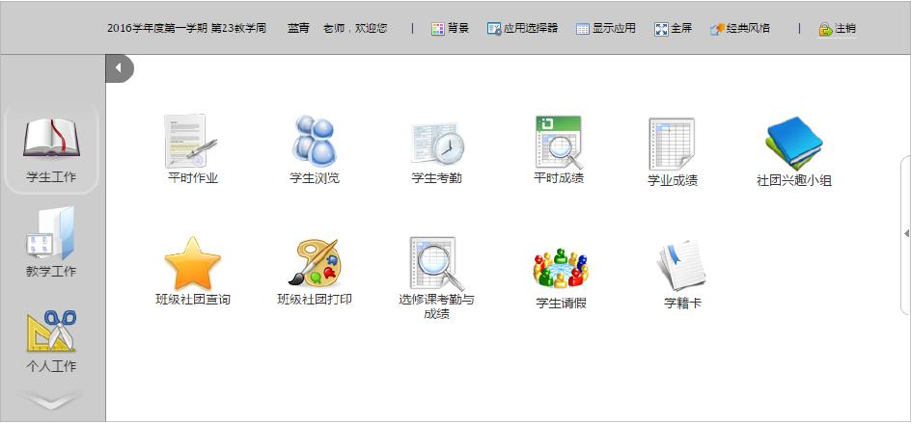The width and height of the screenshot is (911, 423).
Task: Select the 学生工作 sidebar tab
Action: pos(52,149)
